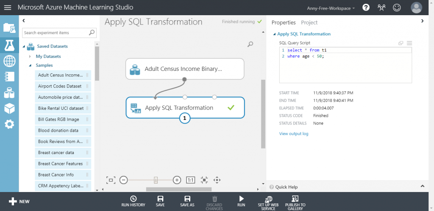Open the Projects sidebar icon
This screenshot has width=434, height=211.
(x=9, y=28)
